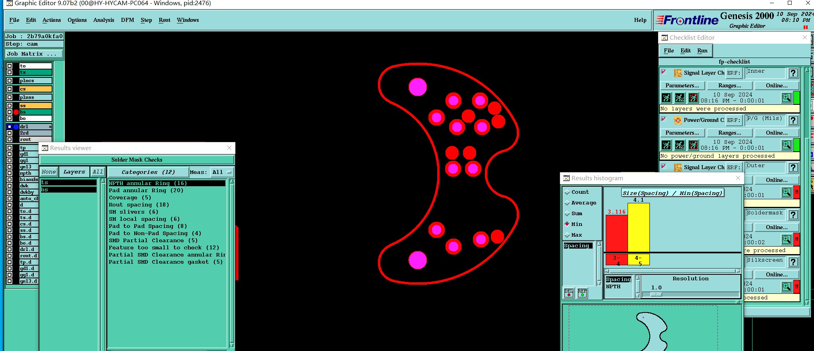This screenshot has width=814, height=351.
Task: Click the Help menu button
Action: click(640, 20)
